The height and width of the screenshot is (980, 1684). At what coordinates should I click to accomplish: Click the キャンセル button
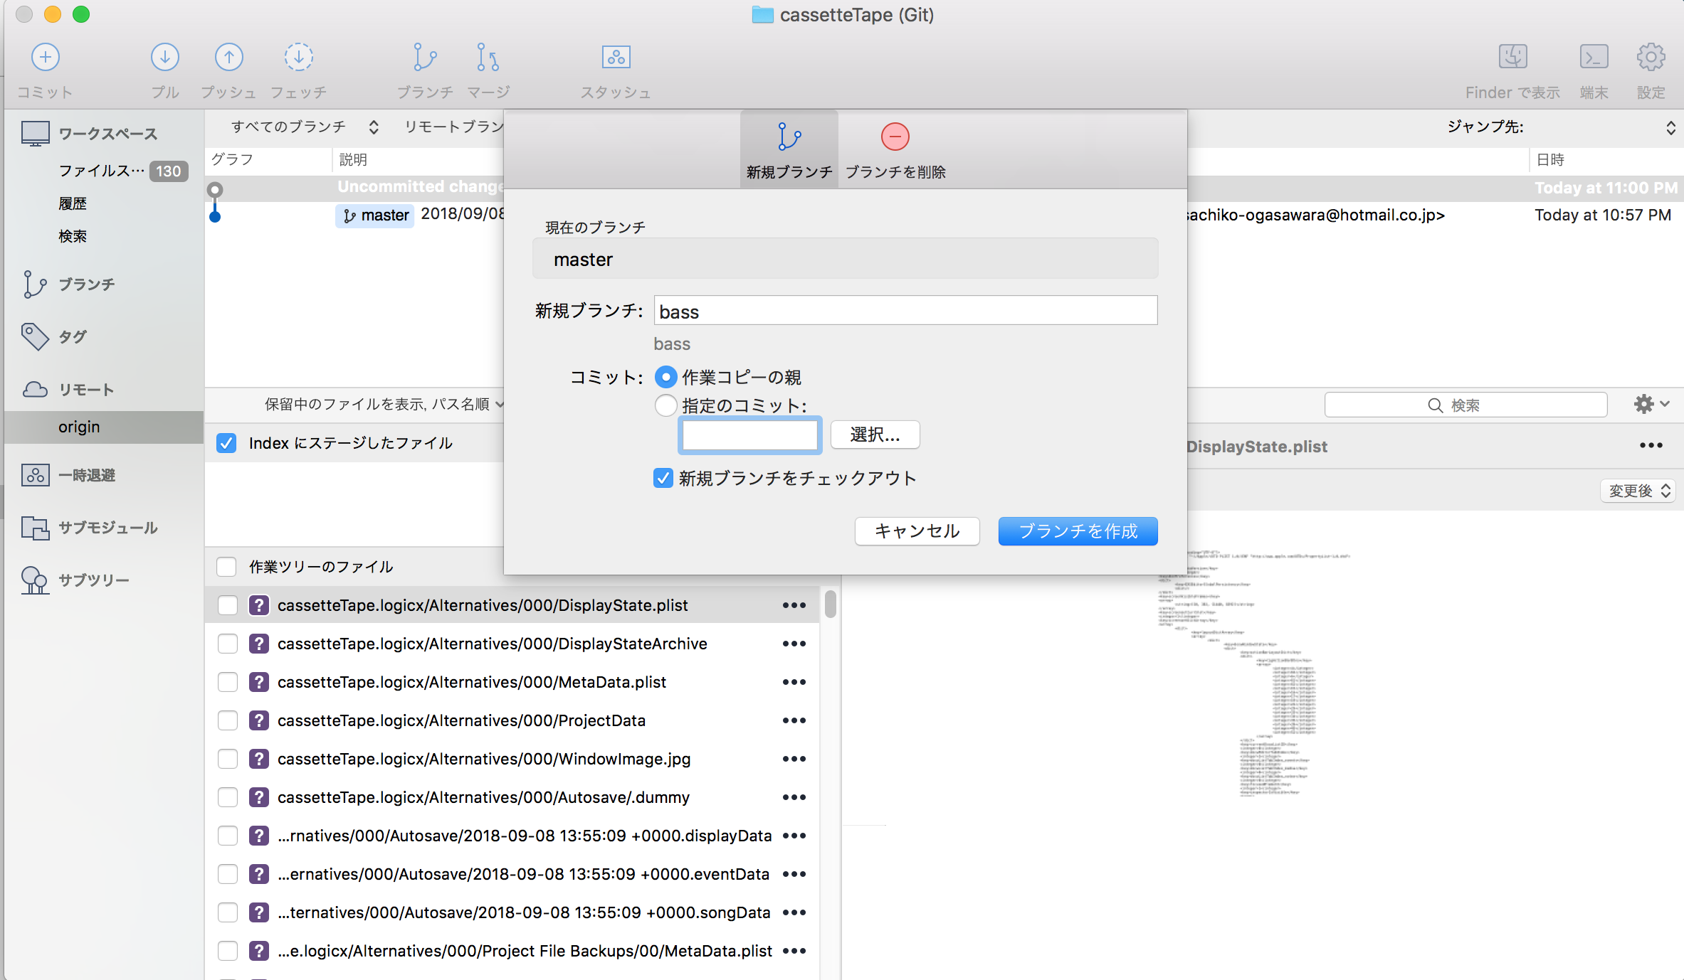917,531
